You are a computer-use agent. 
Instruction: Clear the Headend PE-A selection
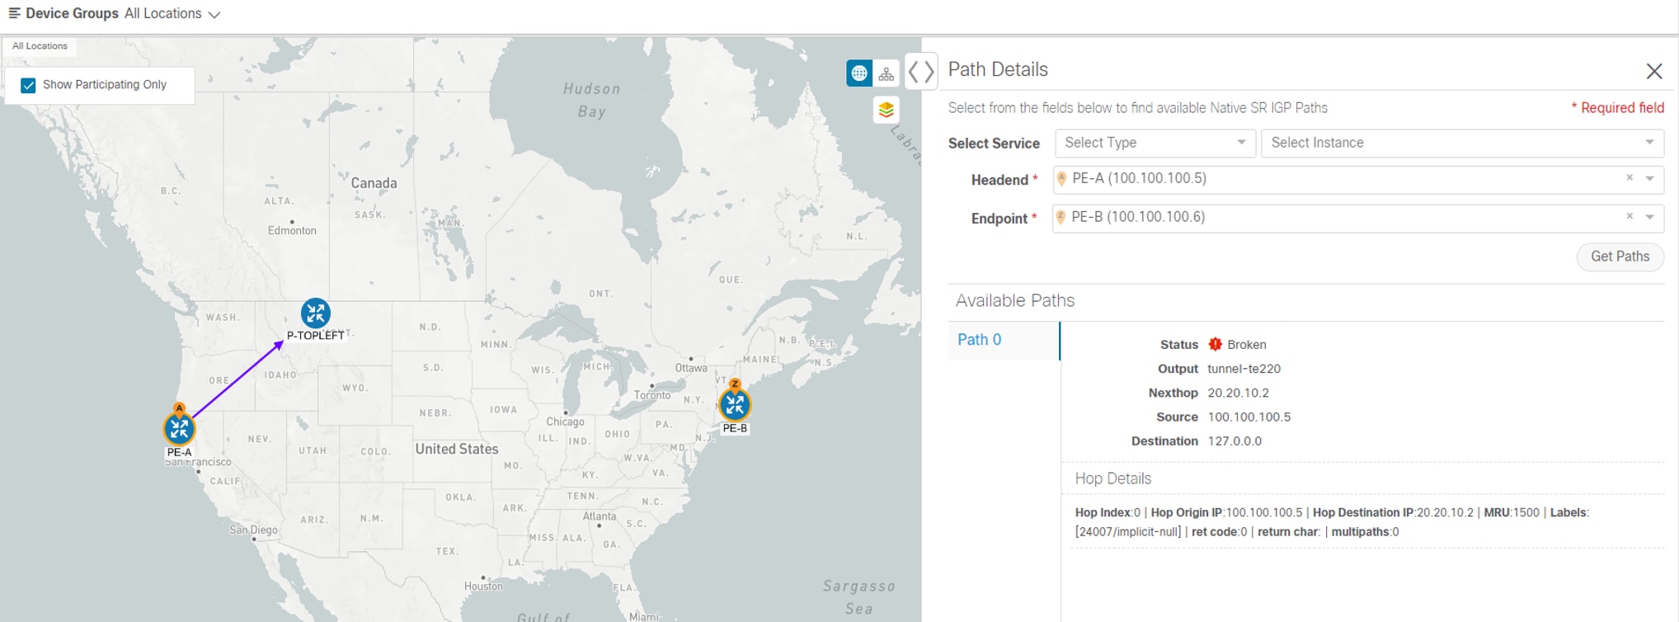(x=1630, y=178)
